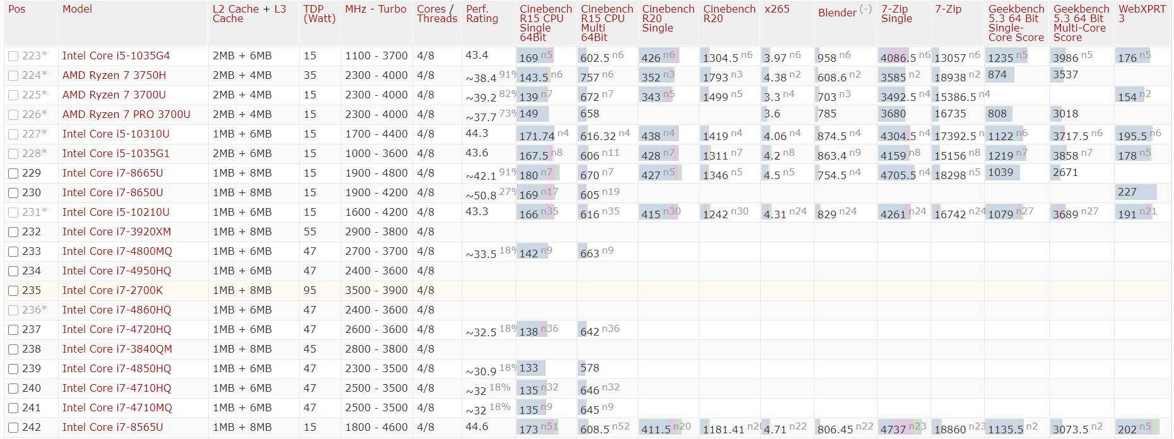Open the Intel Core i7-3920XM link
Screen dimensions: 1174x439
(117, 231)
